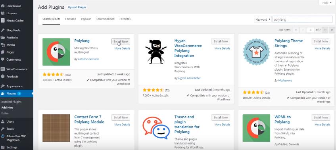
Task: Click the Products box icon
Action: click(3, 77)
